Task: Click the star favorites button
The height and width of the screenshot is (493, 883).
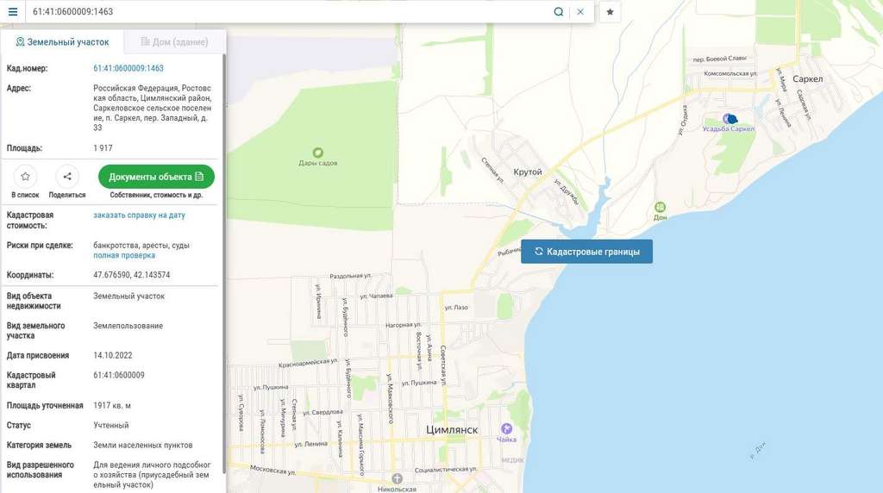Action: (x=611, y=12)
